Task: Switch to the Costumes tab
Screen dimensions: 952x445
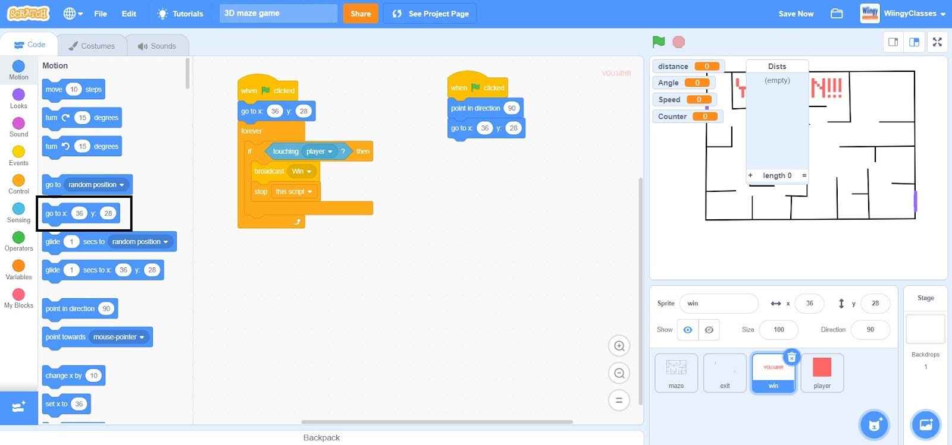Action: coord(92,46)
